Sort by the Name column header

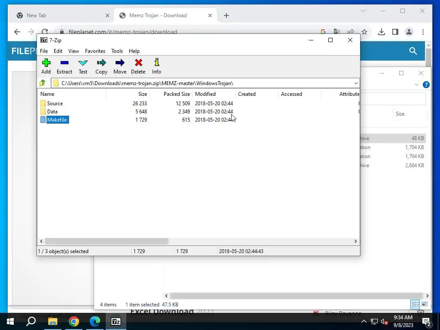tap(72, 94)
